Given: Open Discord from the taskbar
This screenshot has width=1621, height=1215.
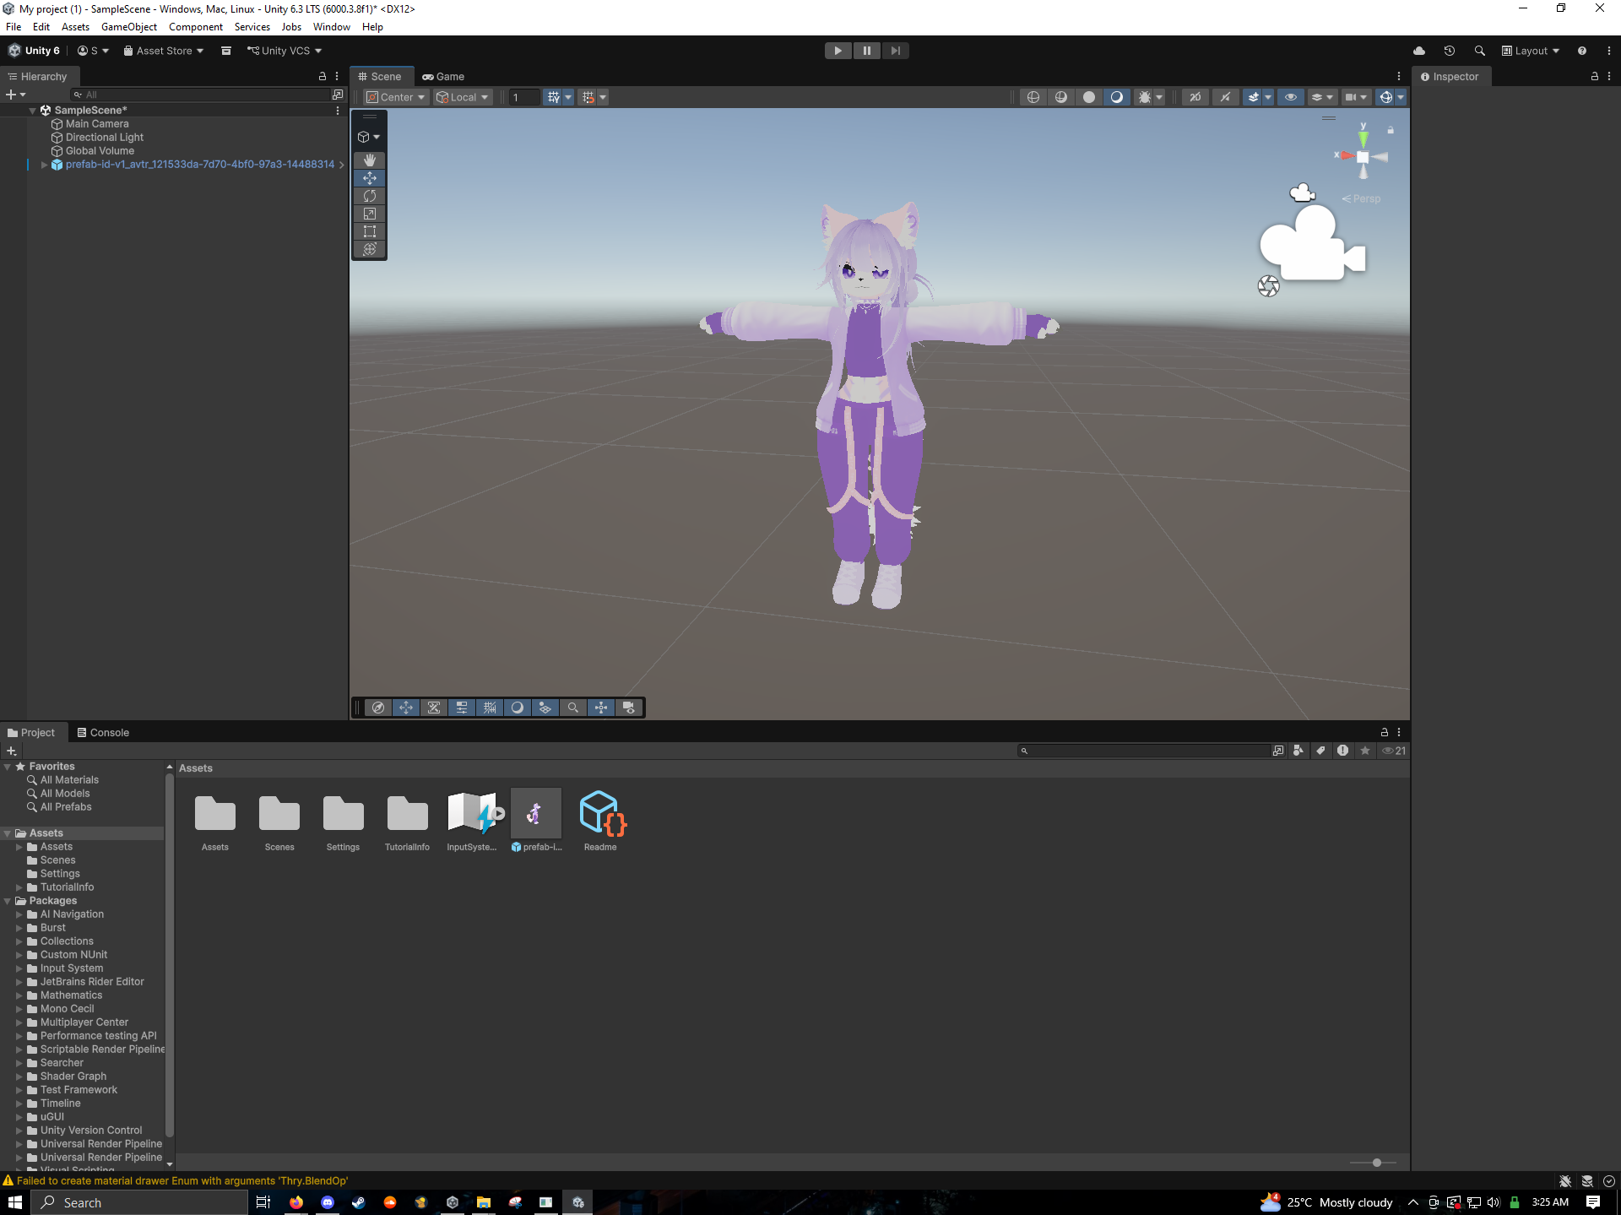Looking at the screenshot, I should tap(328, 1202).
